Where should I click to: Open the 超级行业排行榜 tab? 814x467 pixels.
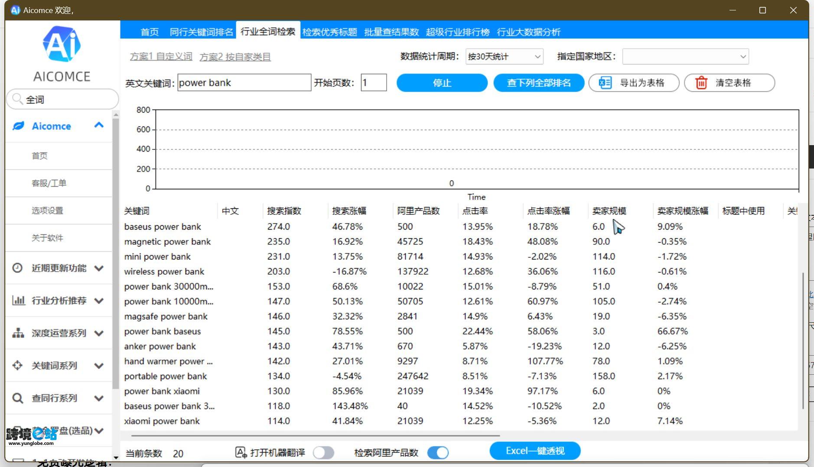458,32
